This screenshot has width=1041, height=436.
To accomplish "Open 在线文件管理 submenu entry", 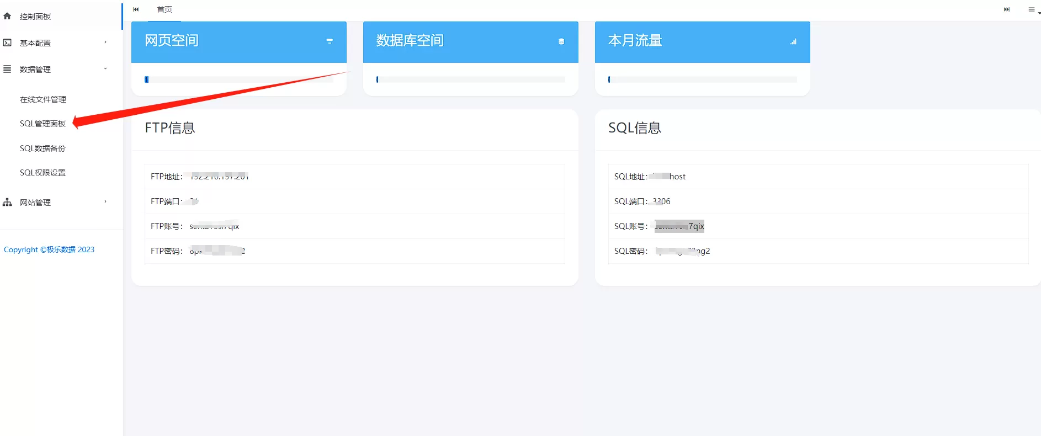I will (43, 99).
